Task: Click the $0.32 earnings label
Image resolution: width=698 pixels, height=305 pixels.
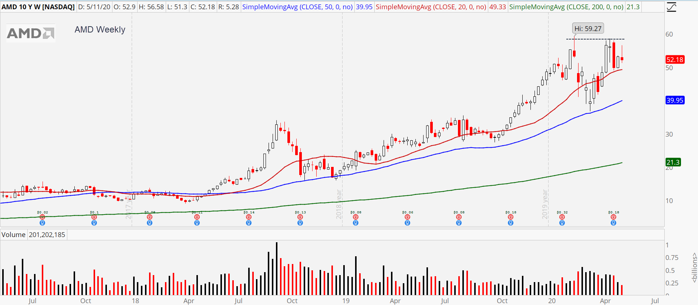Action: point(562,212)
